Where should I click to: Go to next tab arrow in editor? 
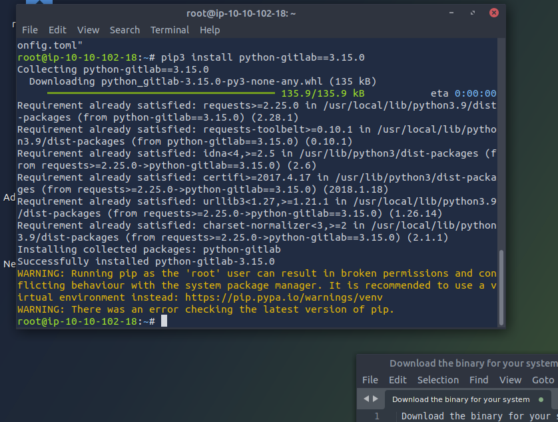pos(375,399)
